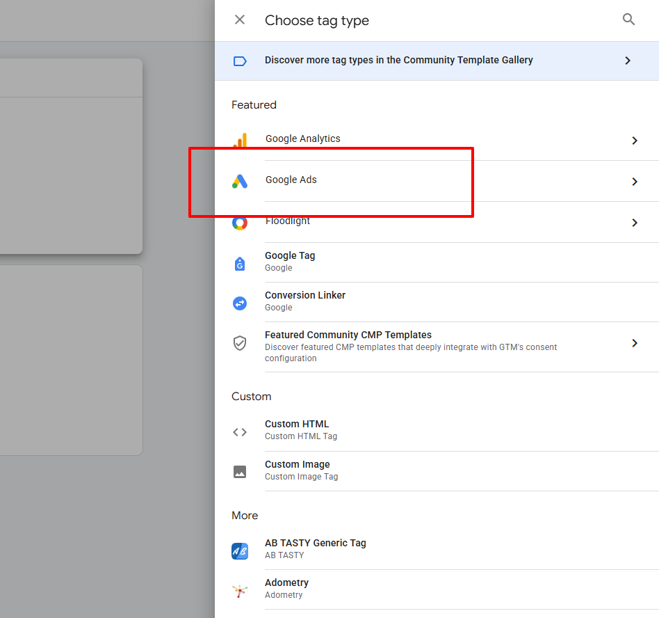This screenshot has width=659, height=618.
Task: Click the Google Analytics bar-chart icon
Action: (240, 140)
